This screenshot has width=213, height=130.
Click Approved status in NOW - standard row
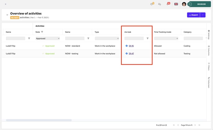coord(48,46)
